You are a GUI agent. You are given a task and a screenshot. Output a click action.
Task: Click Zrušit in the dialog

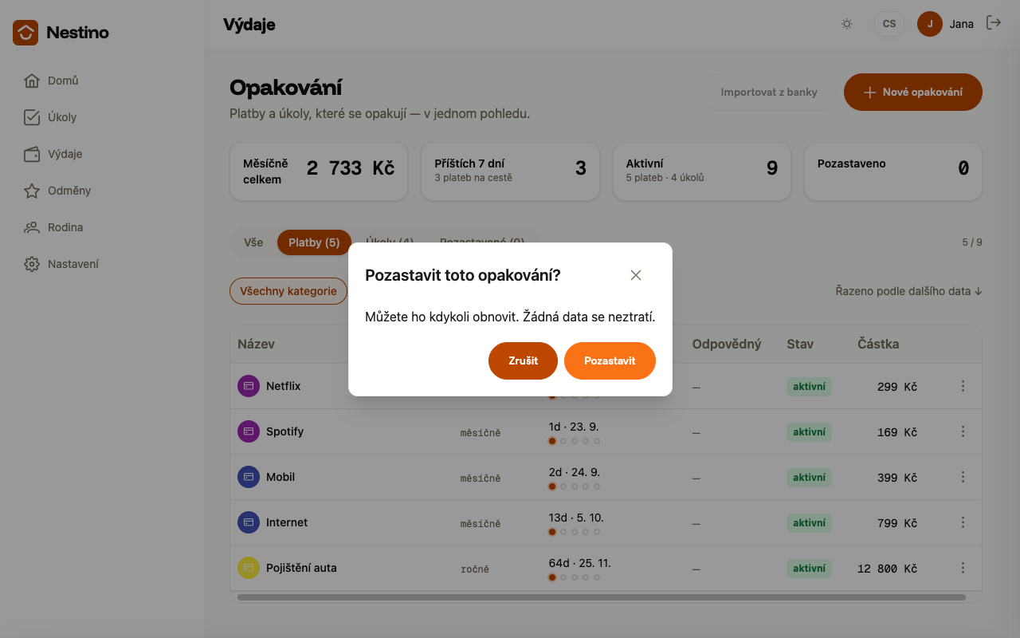click(523, 360)
